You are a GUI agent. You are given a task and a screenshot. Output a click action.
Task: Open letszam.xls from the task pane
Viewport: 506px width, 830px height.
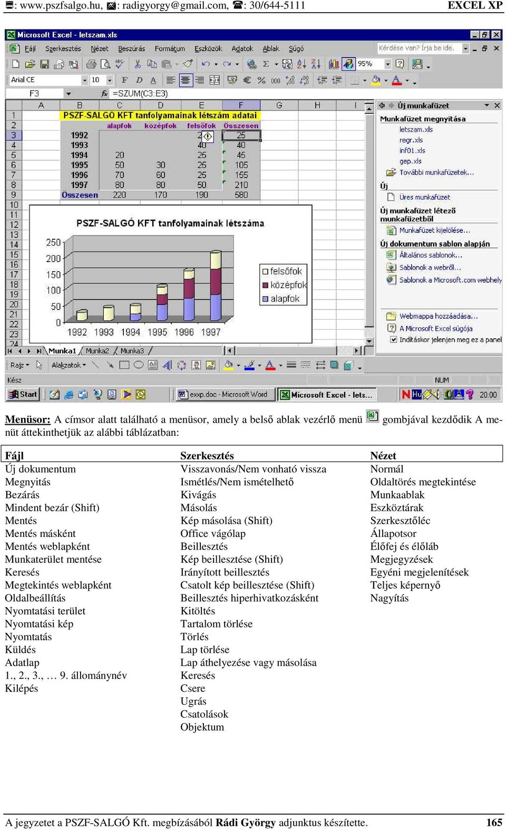pos(416,130)
